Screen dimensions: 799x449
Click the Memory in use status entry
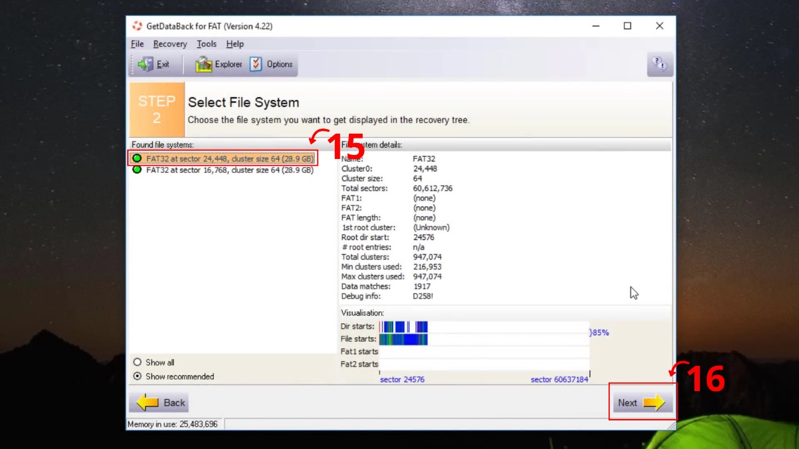pyautogui.click(x=174, y=424)
